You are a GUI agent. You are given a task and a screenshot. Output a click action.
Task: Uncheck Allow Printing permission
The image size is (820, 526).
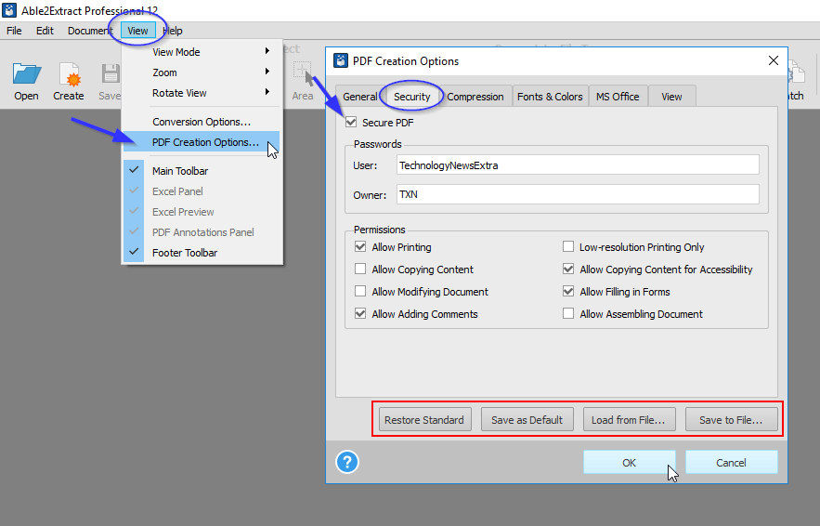[x=360, y=246]
